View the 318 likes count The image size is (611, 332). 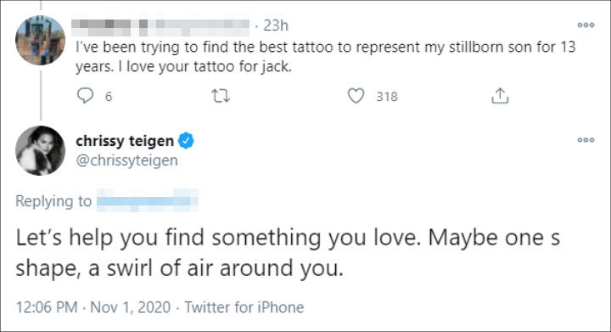387,96
